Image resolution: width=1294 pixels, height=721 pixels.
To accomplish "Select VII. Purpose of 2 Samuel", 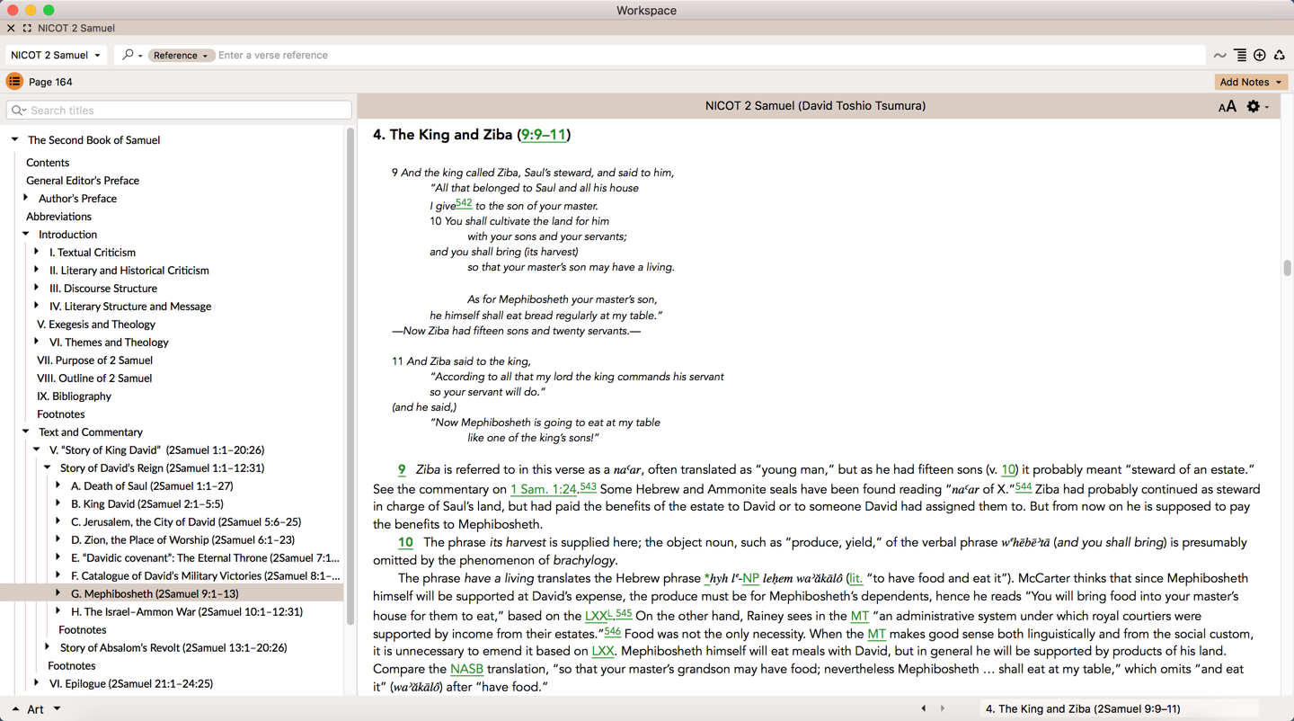I will click(94, 360).
